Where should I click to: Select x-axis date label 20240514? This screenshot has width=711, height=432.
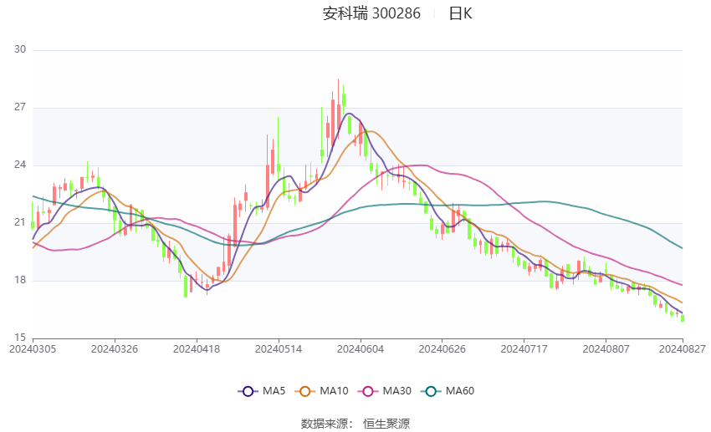[279, 349]
